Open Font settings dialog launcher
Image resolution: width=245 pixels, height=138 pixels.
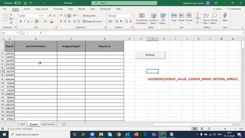point(56,27)
